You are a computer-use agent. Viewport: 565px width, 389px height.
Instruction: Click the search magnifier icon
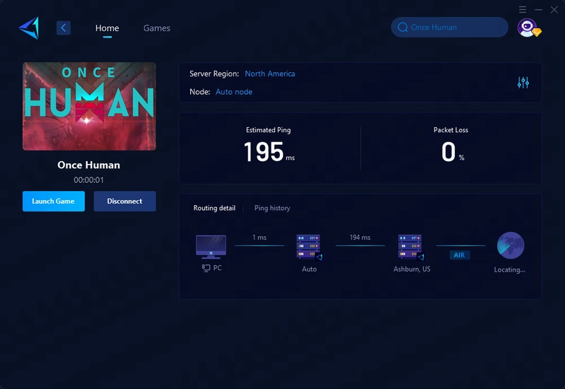click(403, 27)
